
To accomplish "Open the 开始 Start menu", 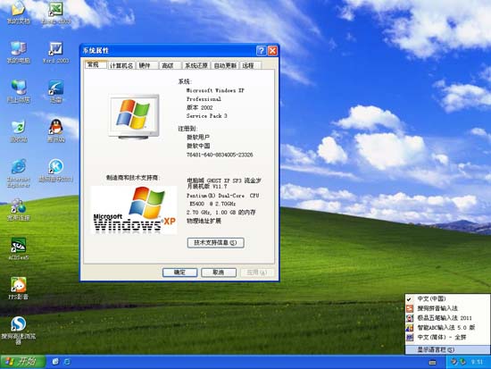I will pyautogui.click(x=23, y=362).
